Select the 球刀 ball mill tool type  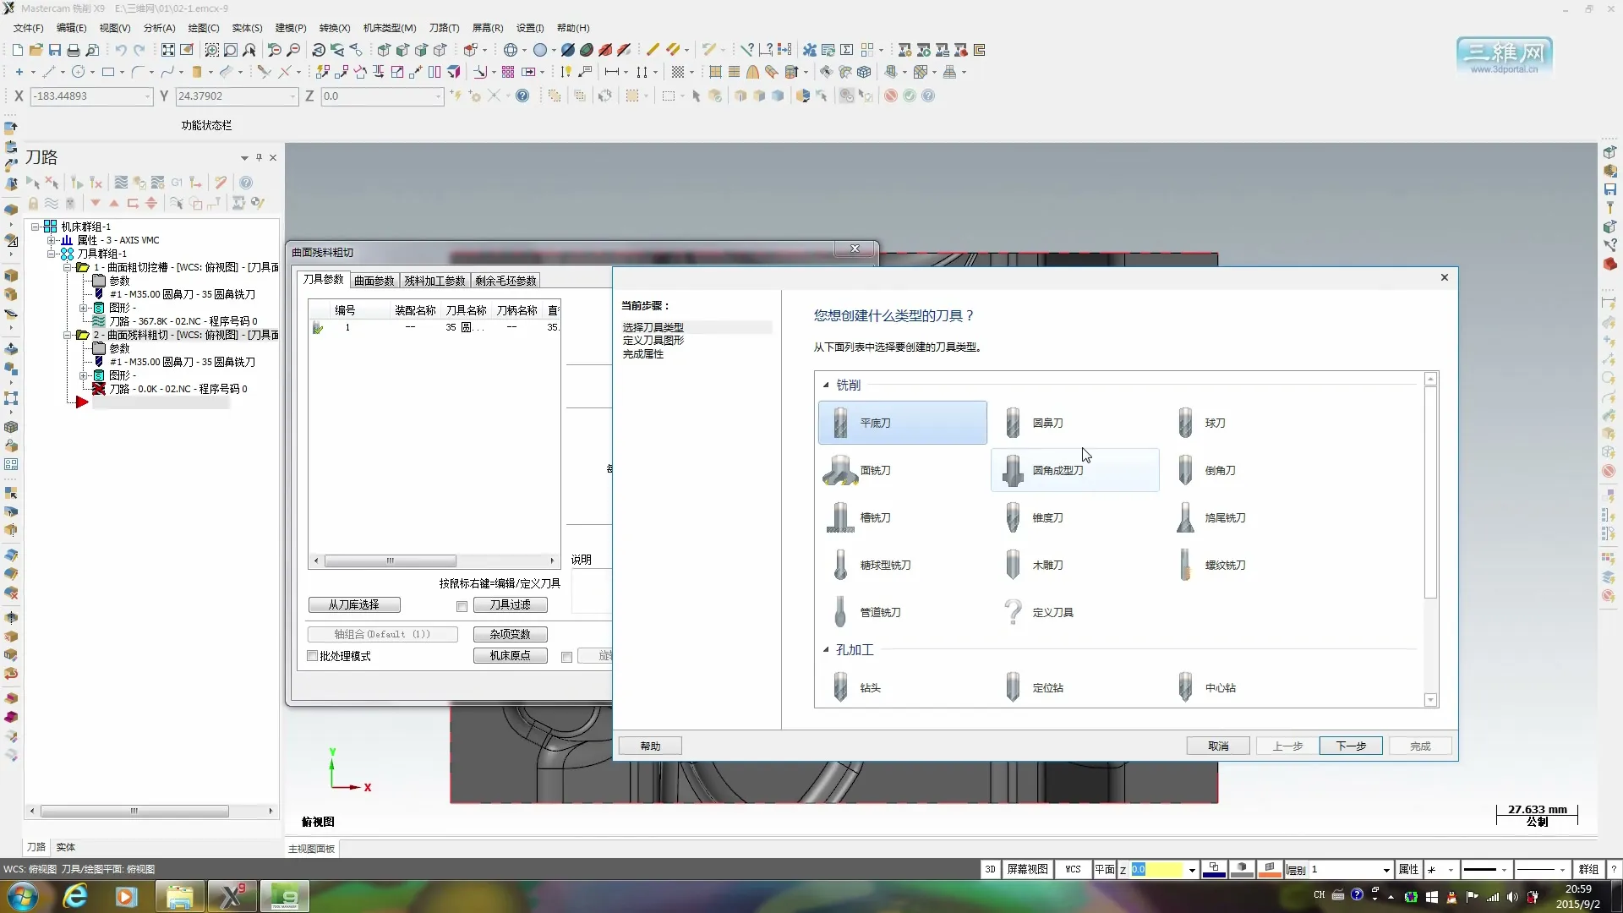click(1213, 423)
